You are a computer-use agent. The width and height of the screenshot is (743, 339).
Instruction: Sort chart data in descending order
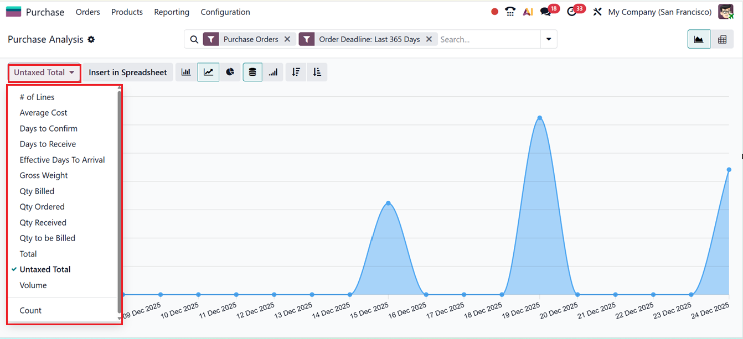pos(296,72)
